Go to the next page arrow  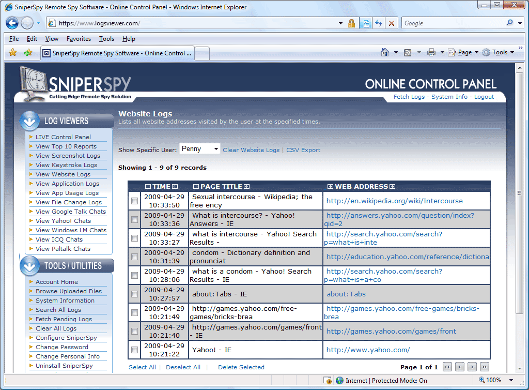coord(472,367)
